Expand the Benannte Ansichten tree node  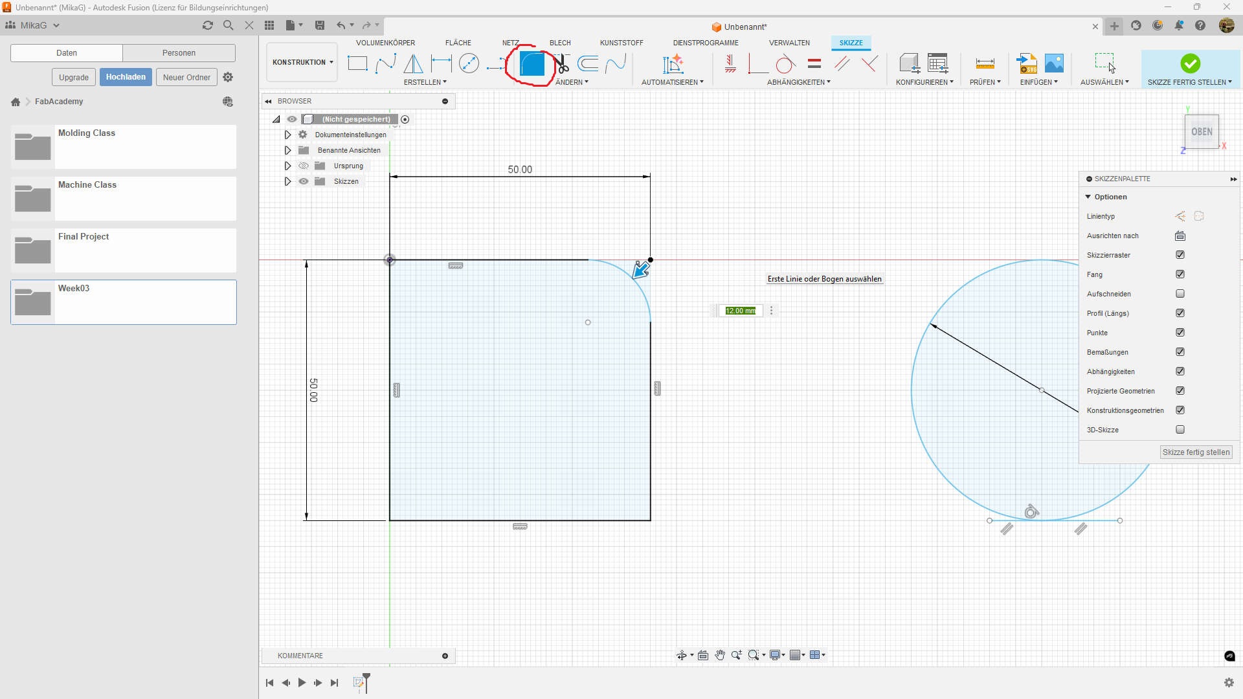(x=287, y=150)
